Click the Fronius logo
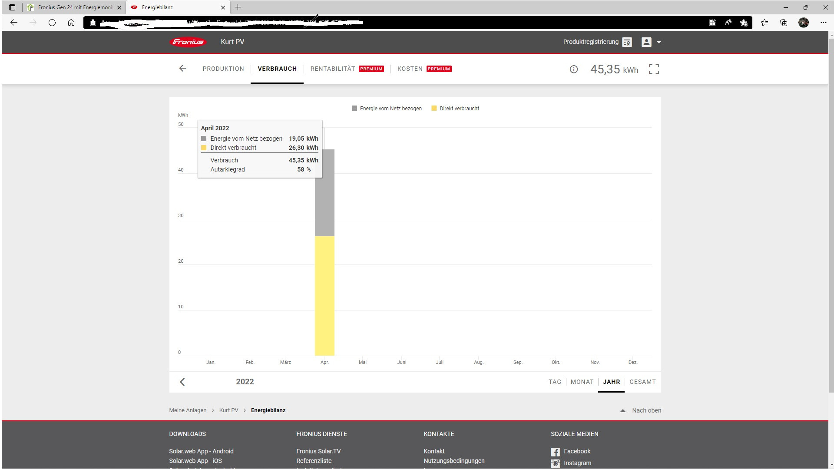834x469 pixels. pos(188,42)
